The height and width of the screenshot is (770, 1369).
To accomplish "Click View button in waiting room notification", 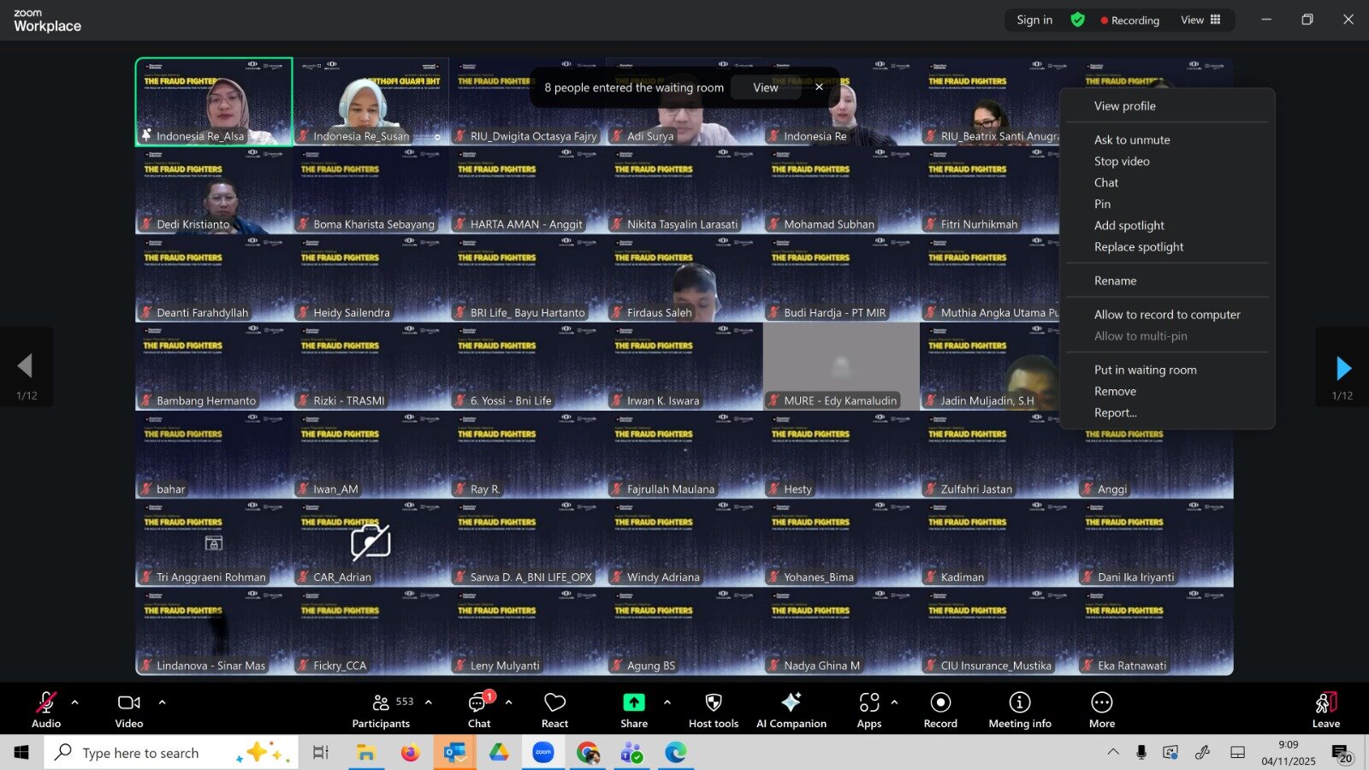I will tap(765, 87).
